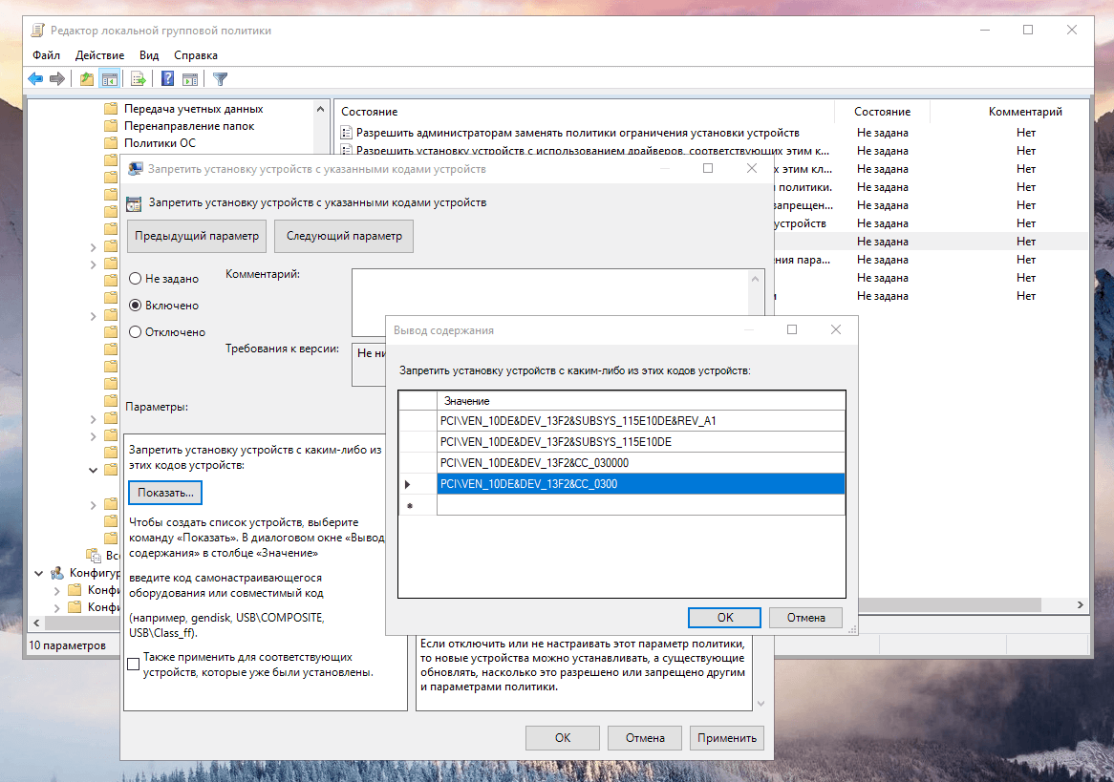
Task: Open the Справка menu
Action: tap(195, 54)
